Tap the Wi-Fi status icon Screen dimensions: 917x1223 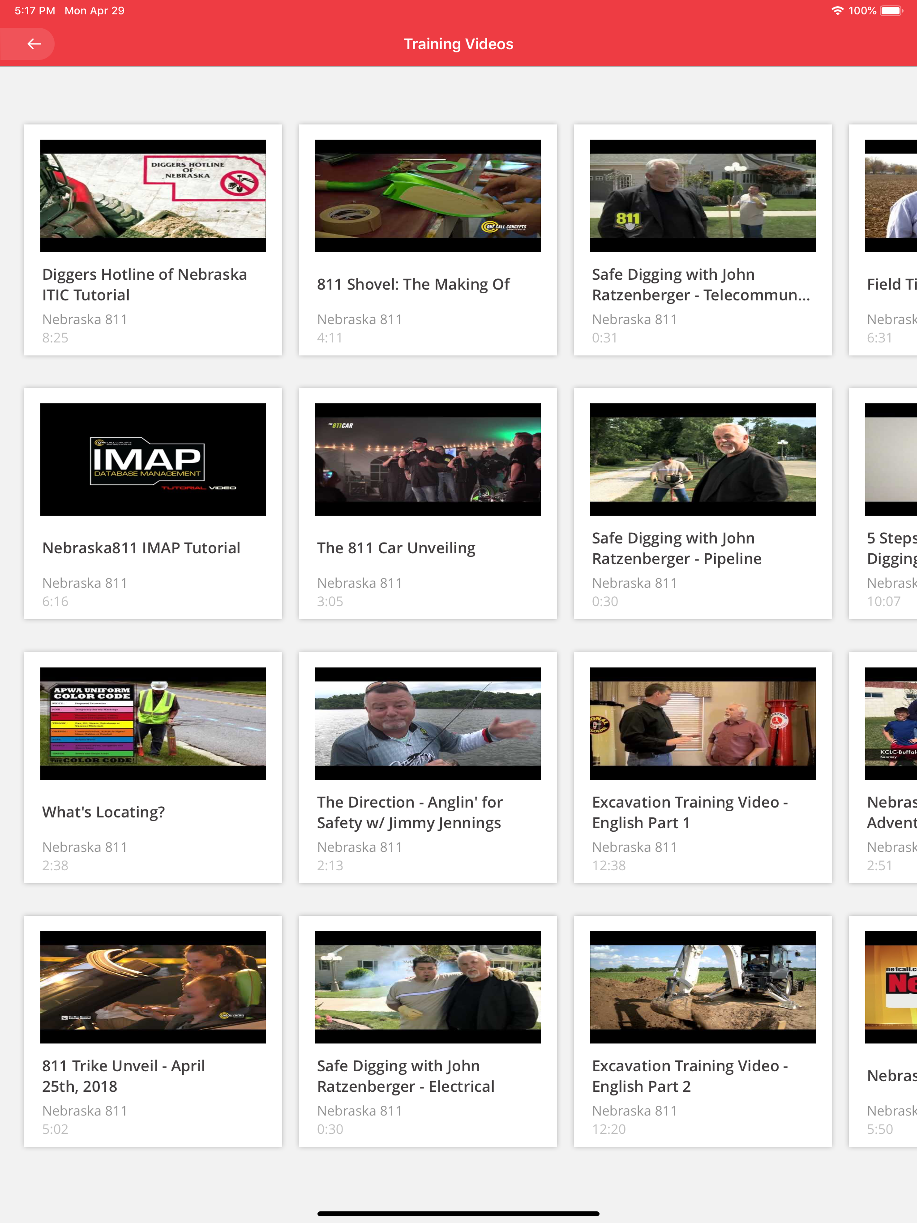[837, 10]
